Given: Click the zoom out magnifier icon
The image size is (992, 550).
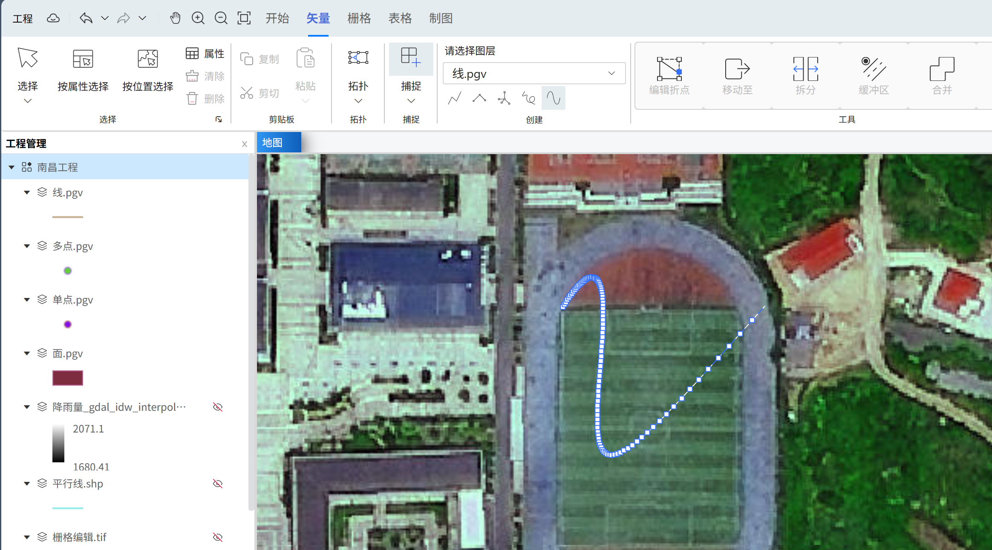Looking at the screenshot, I should pyautogui.click(x=221, y=18).
